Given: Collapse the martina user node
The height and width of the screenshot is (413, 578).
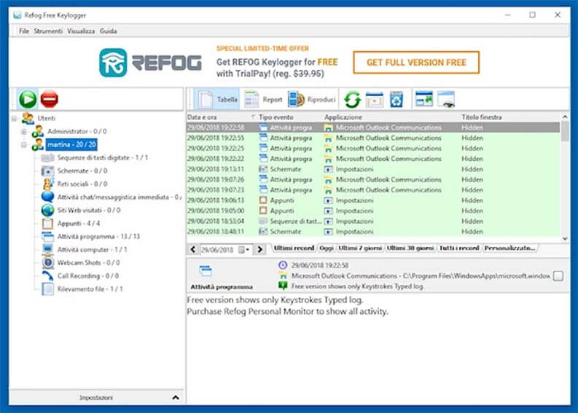Looking at the screenshot, I should pos(23,145).
